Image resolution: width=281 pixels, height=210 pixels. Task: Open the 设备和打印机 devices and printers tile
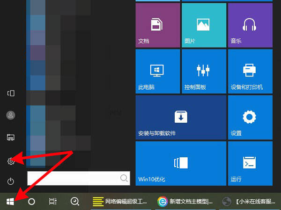point(250,71)
